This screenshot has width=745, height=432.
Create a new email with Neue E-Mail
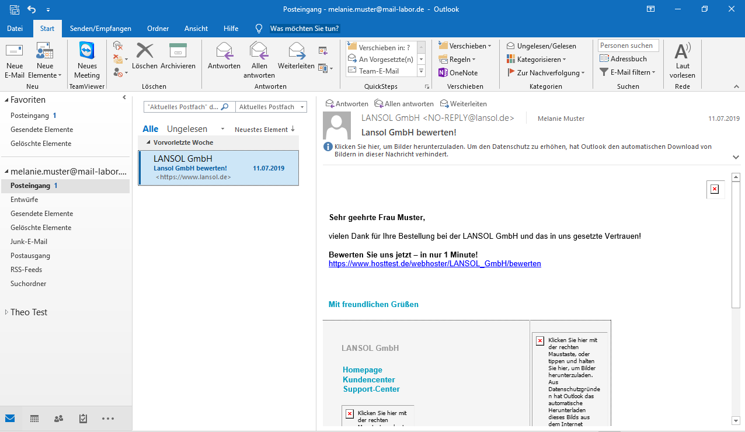point(15,60)
